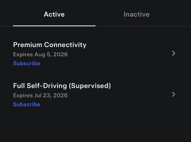
Task: Tap the arrow next to Full Self-Driving (Supervised)
Action: (x=174, y=94)
